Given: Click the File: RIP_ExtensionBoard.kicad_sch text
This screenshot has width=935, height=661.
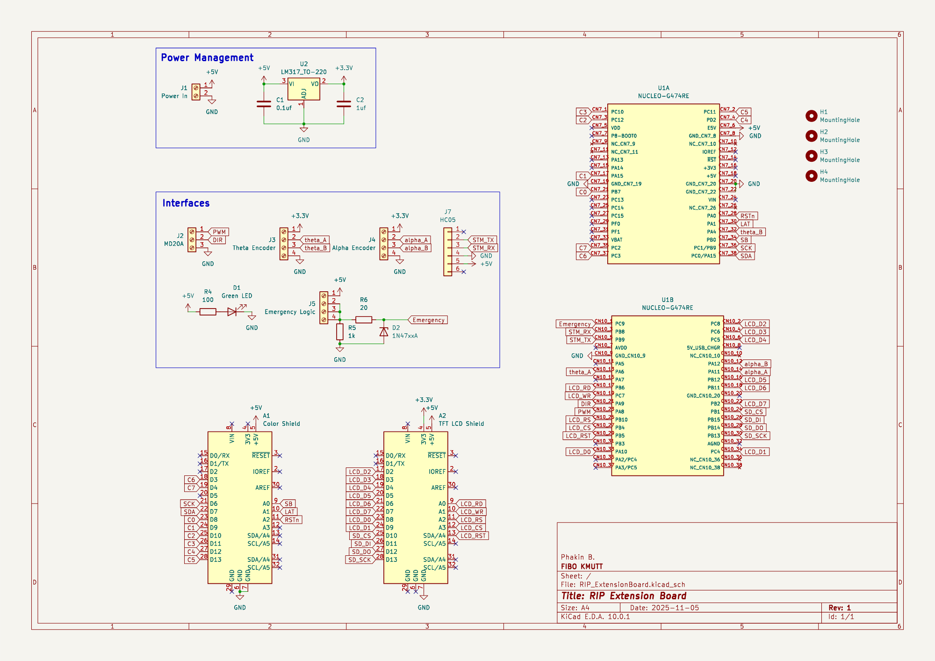Looking at the screenshot, I should coord(623,584).
